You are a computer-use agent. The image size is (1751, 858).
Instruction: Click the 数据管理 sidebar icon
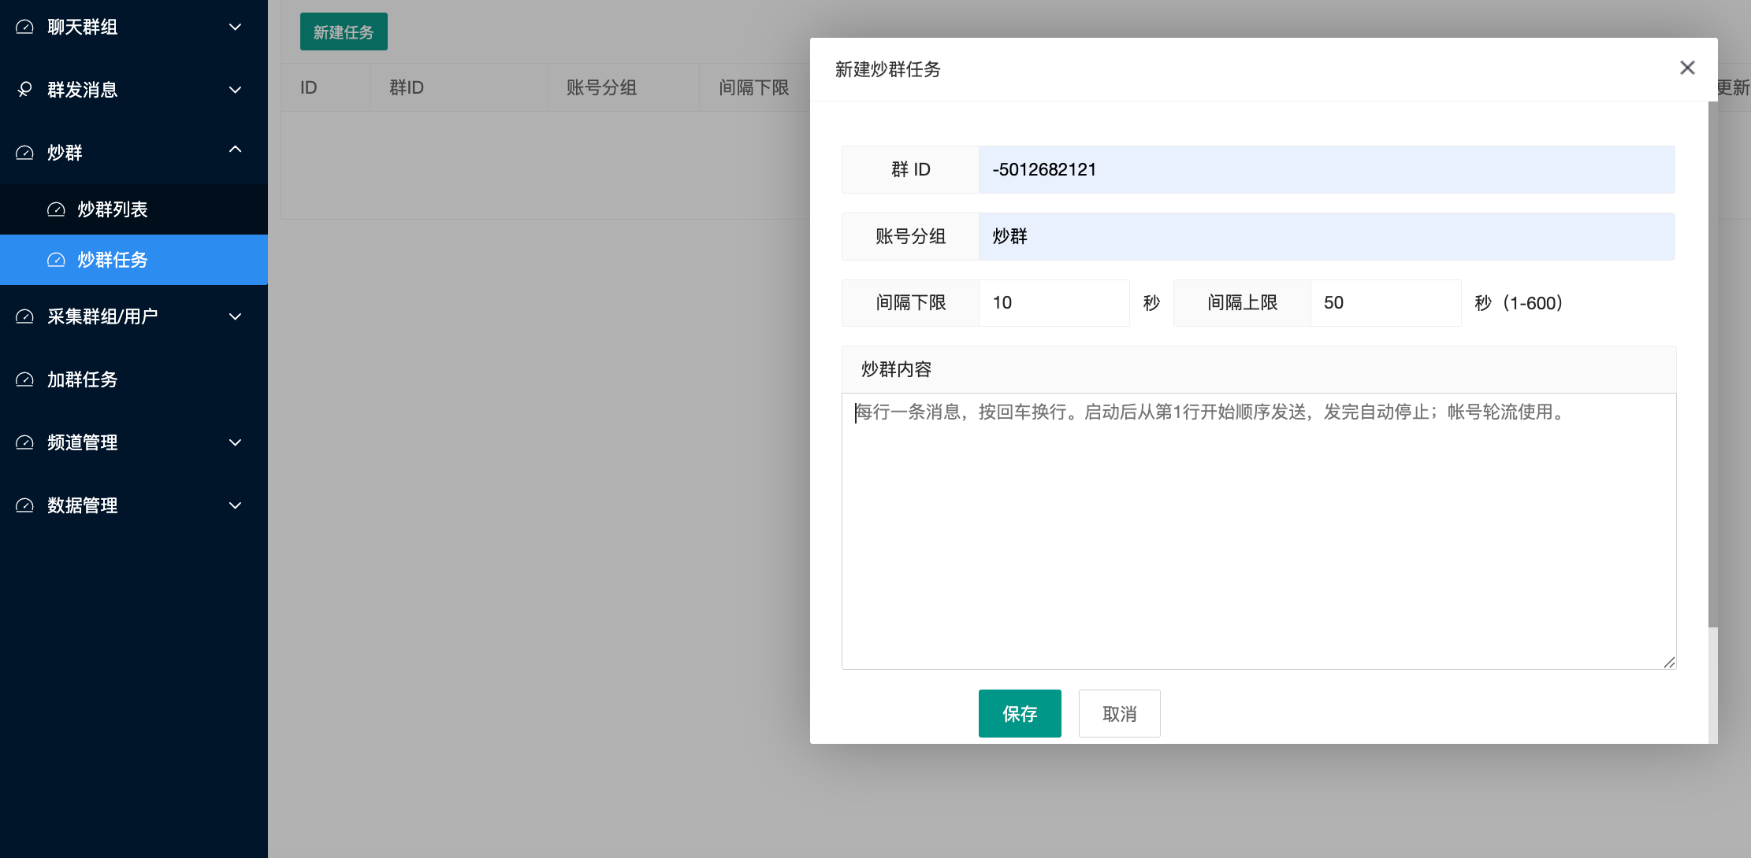(25, 505)
